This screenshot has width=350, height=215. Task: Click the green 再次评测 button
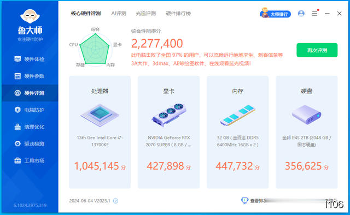click(317, 50)
